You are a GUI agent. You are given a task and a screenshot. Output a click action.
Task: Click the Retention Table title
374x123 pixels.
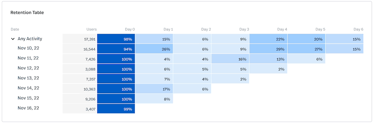27,13
